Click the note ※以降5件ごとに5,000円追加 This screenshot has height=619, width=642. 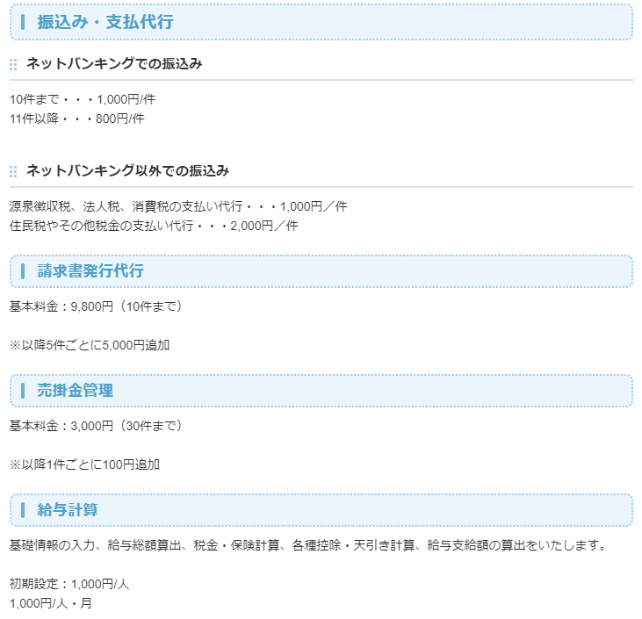(x=90, y=345)
